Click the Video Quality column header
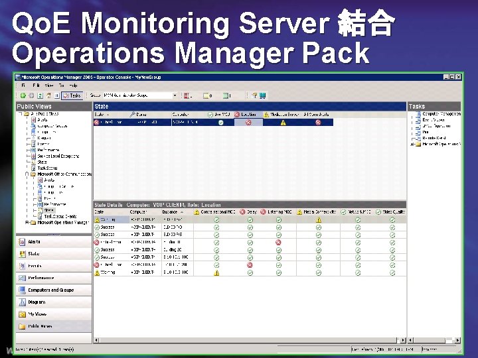Viewport: 478px width, 358px height. (x=390, y=212)
